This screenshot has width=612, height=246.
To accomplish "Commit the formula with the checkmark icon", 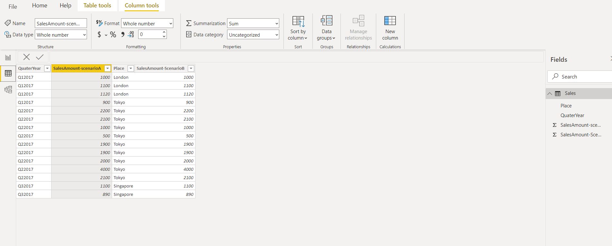I will pyautogui.click(x=40, y=57).
